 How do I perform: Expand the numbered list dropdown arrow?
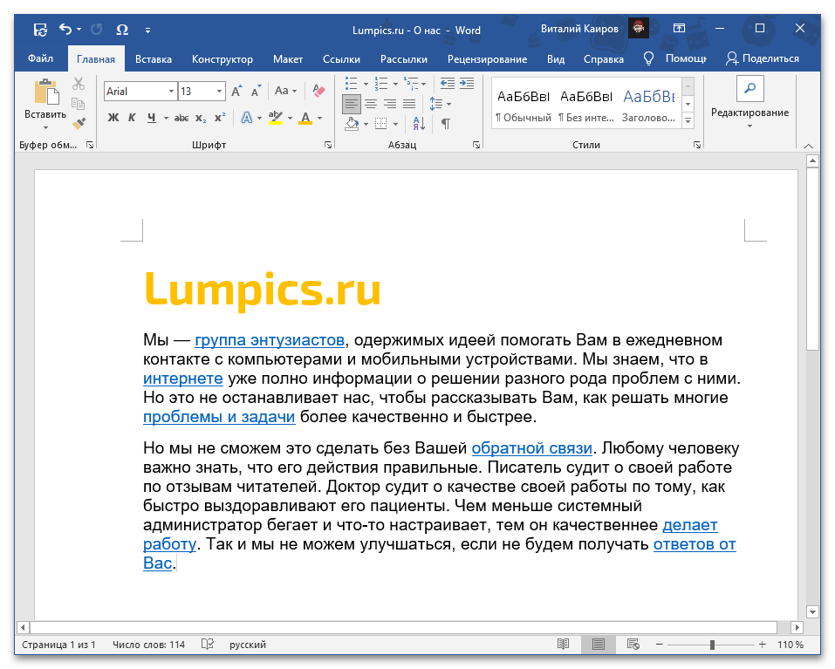click(395, 84)
